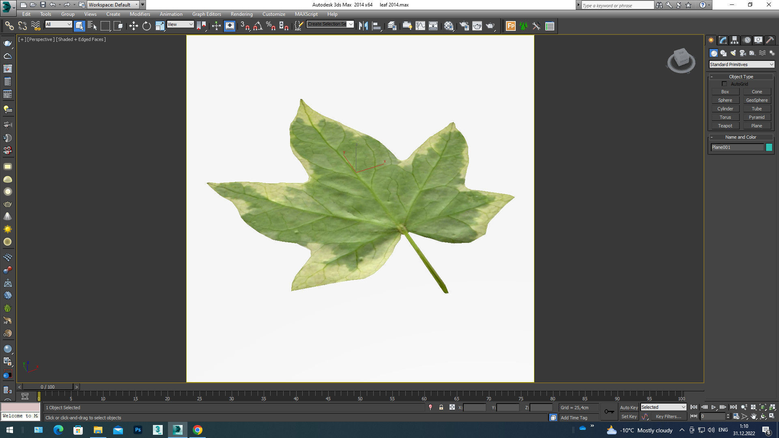Select the Move tool in main toolbar
This screenshot has width=779, height=438.
click(133, 26)
